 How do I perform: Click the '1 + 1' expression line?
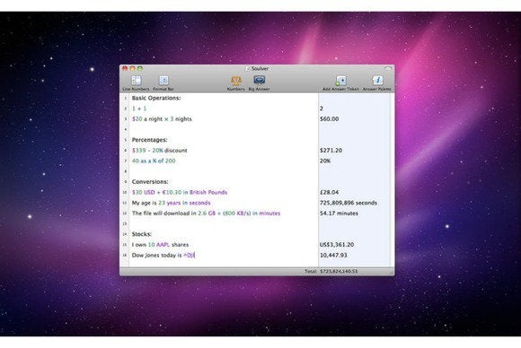coord(139,109)
